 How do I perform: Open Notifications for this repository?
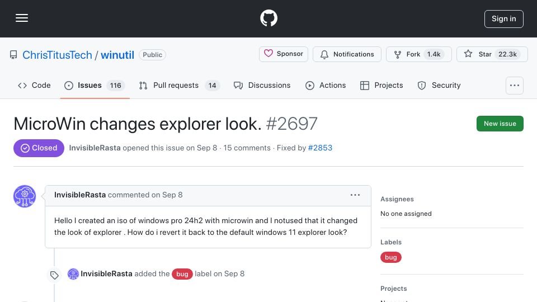click(x=347, y=54)
